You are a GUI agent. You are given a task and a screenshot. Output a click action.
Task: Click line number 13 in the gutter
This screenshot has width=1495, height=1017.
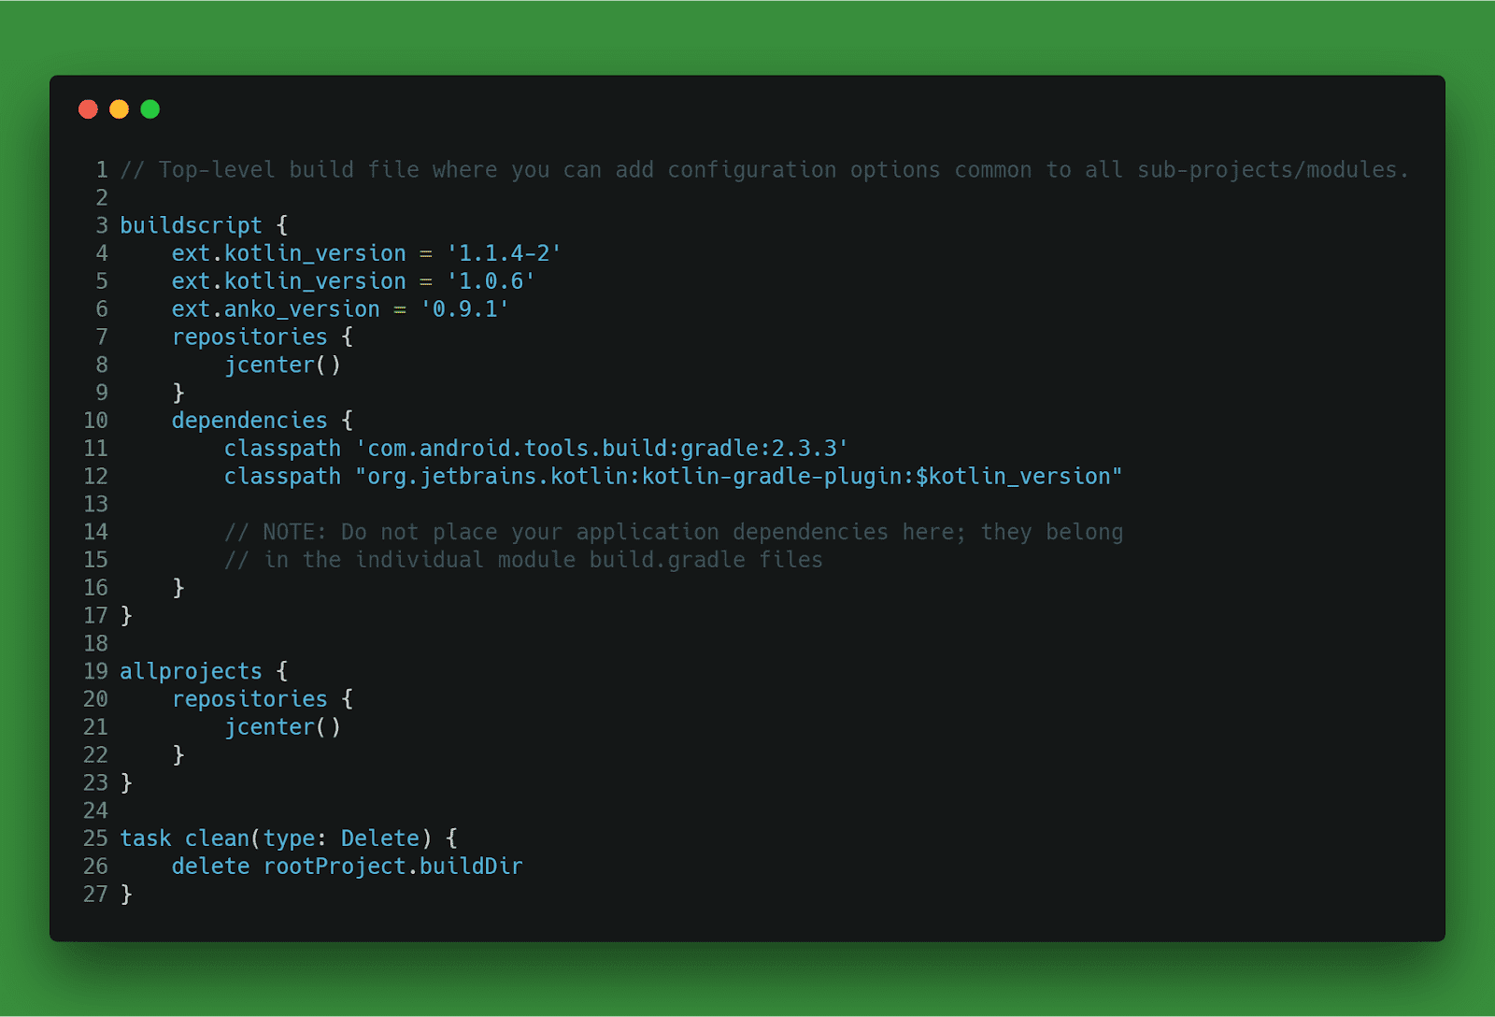tap(95, 505)
